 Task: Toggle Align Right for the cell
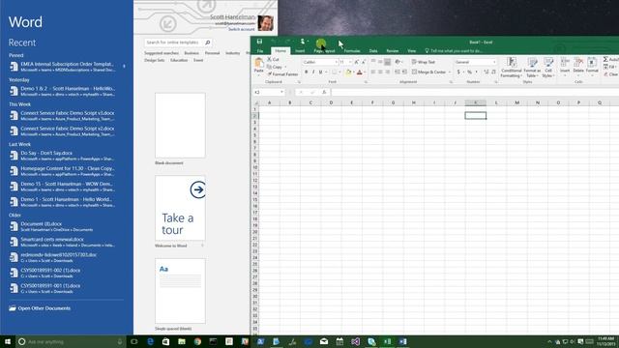(387, 72)
